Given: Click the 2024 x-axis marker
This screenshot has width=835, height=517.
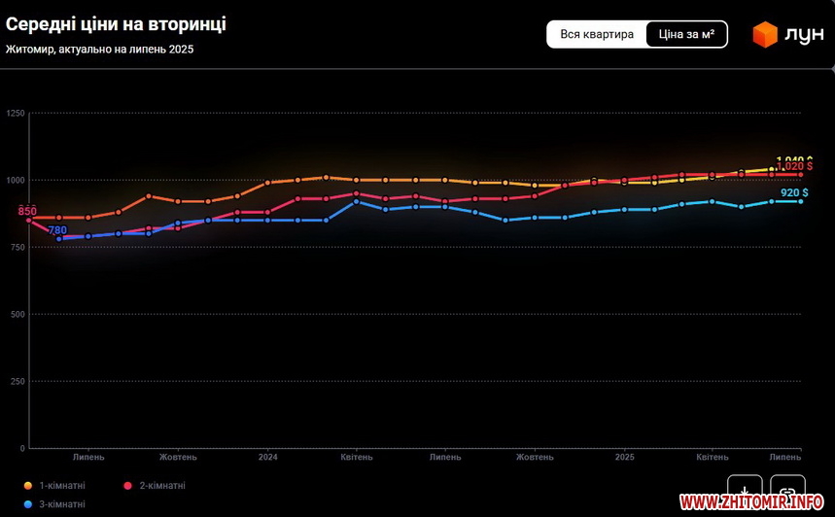Looking at the screenshot, I should click(268, 457).
